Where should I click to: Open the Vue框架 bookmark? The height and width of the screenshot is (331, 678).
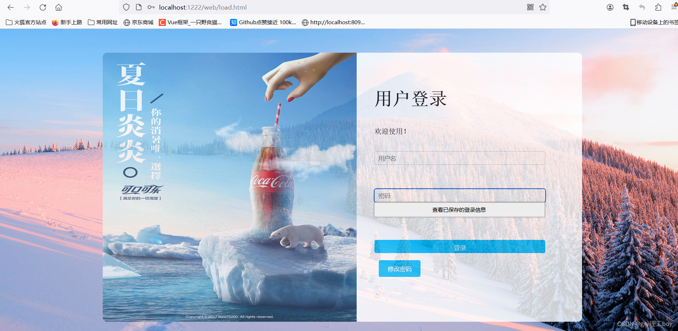190,22
